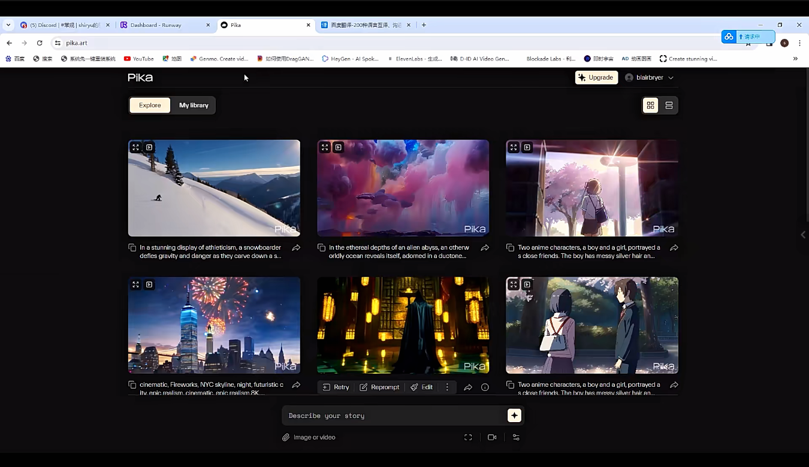The image size is (809, 467).
Task: Switch to grid view layout
Action: click(x=650, y=105)
